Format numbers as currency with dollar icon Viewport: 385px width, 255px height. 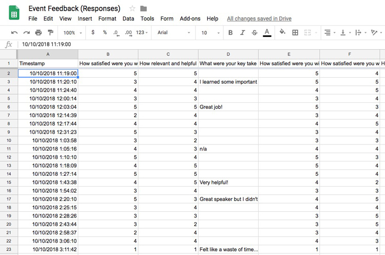click(x=92, y=32)
